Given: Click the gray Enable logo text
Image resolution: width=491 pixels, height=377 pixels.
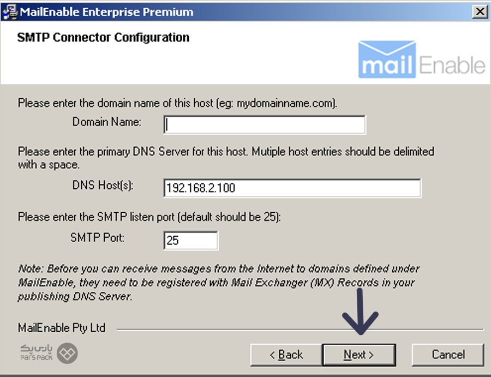Looking at the screenshot, I should pyautogui.click(x=452, y=65).
